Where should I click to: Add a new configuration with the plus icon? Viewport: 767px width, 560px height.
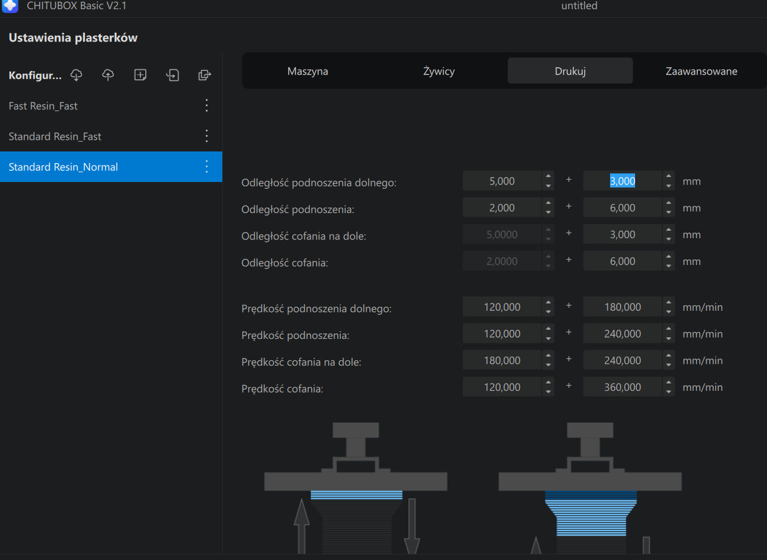pyautogui.click(x=140, y=75)
